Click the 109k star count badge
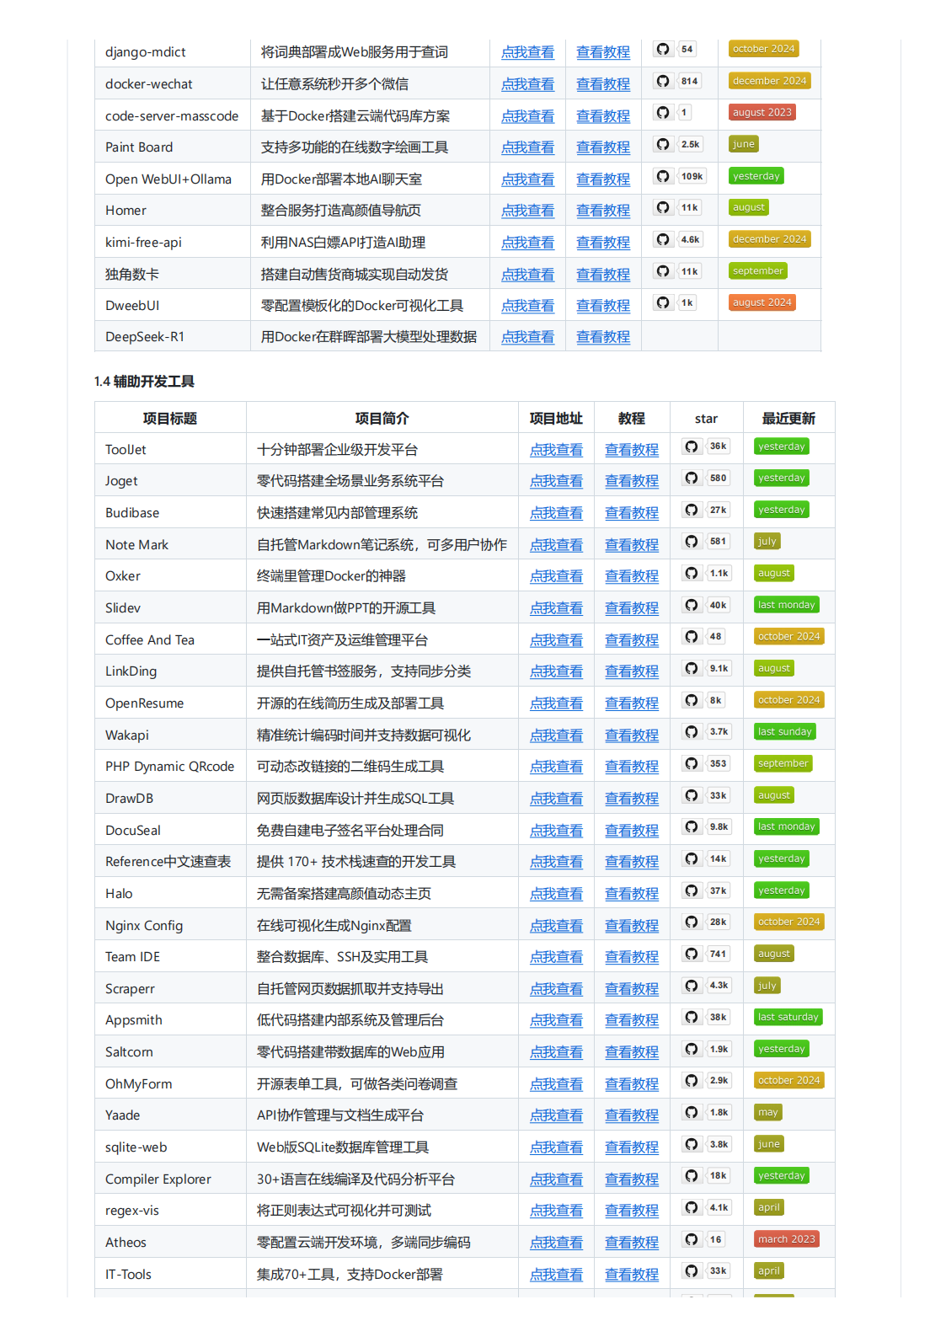The width and height of the screenshot is (946, 1337). [692, 176]
